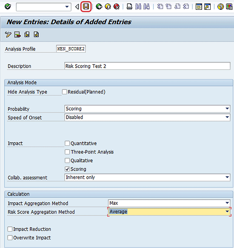
Task: Click the green Back arrow icon
Action: [99, 7]
